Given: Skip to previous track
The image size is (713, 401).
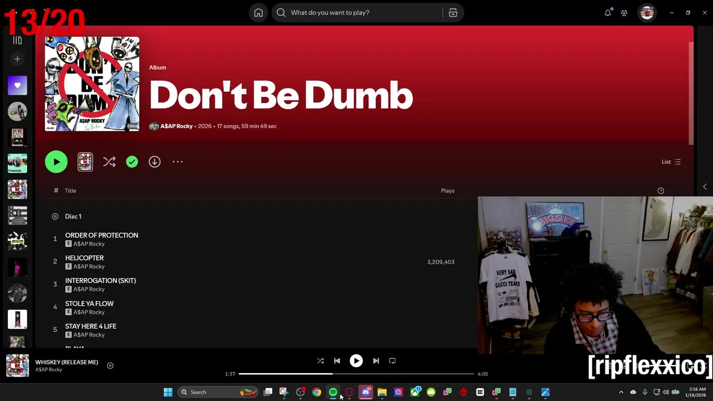Looking at the screenshot, I should point(337,361).
